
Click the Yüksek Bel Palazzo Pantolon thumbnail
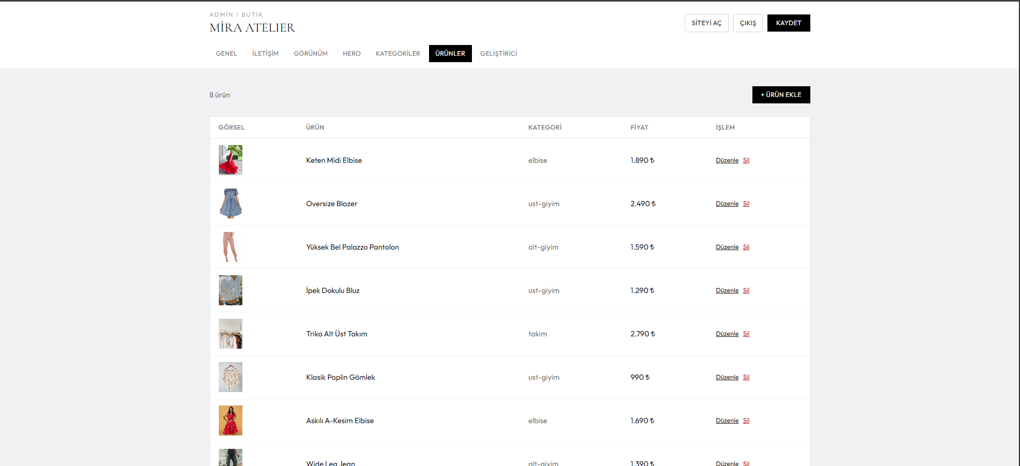pyautogui.click(x=231, y=247)
